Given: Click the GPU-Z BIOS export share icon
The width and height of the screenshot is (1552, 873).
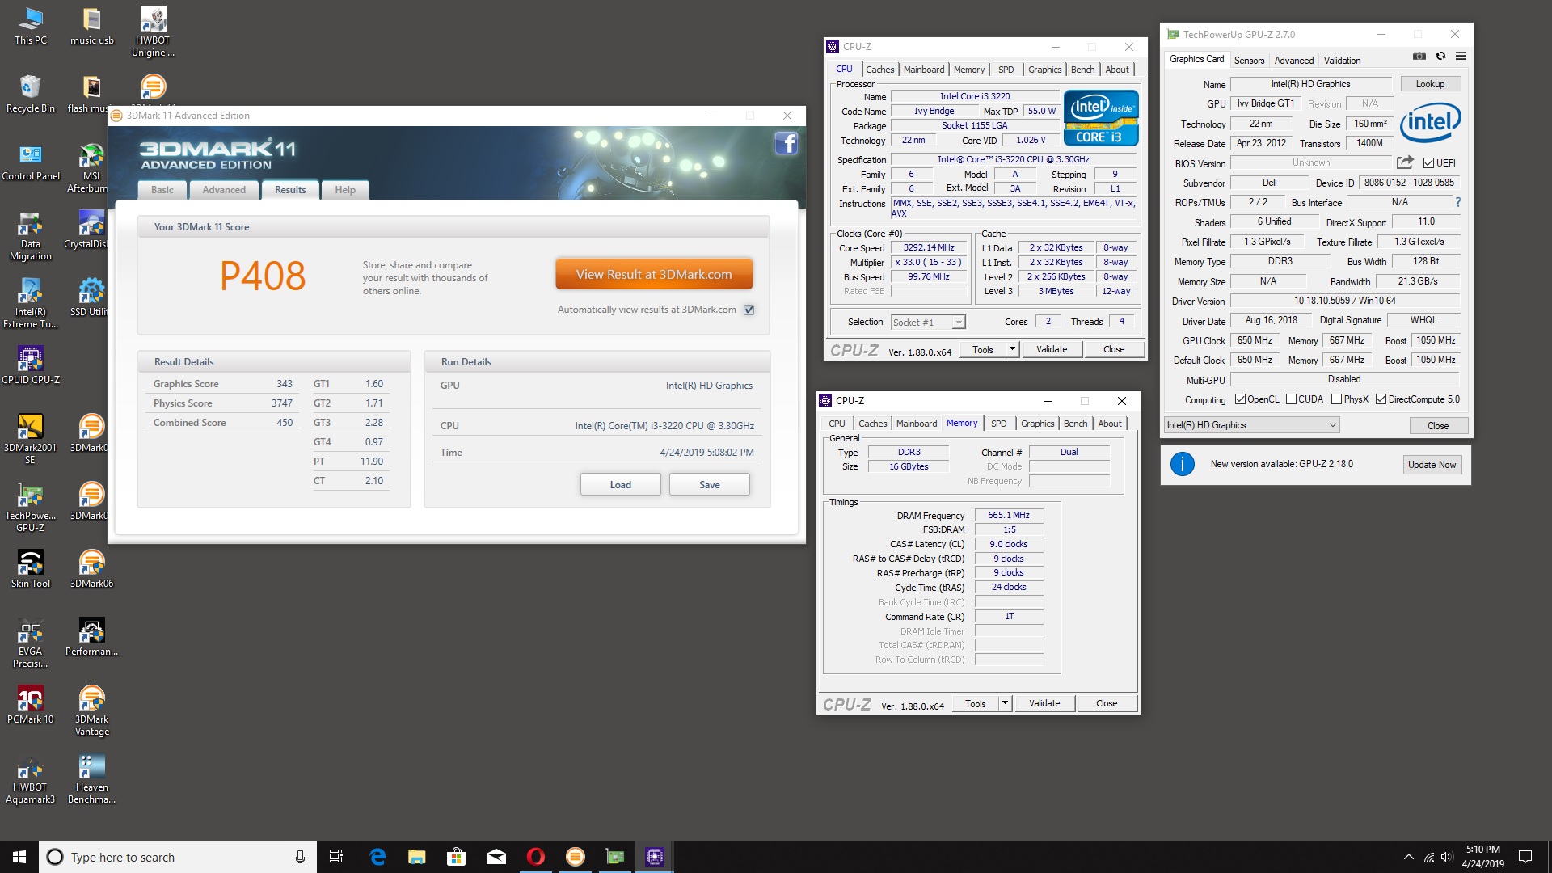Looking at the screenshot, I should click(1405, 162).
